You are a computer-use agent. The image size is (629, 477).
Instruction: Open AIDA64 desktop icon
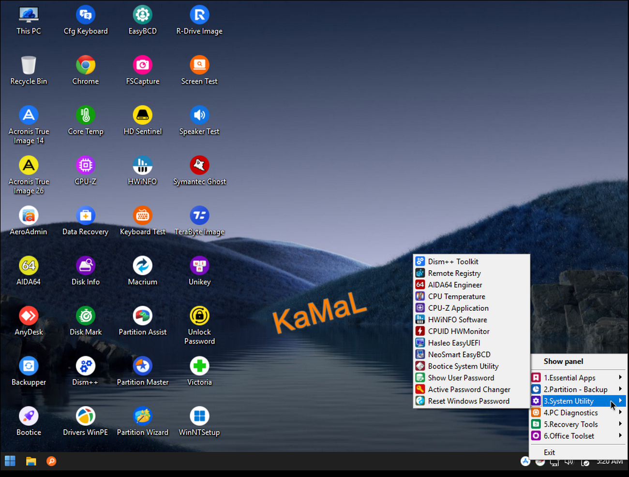[29, 271]
